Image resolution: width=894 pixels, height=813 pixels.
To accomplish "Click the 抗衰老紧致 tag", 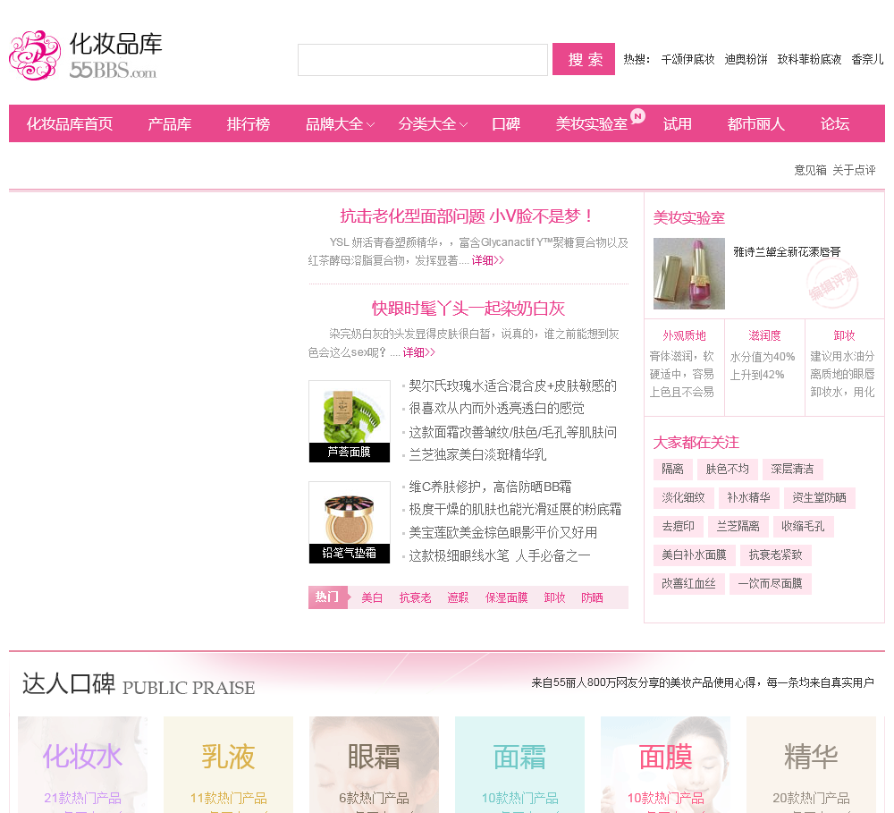I will (x=775, y=555).
